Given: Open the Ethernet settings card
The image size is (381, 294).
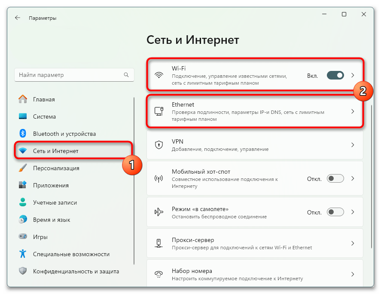Looking at the screenshot, I should [255, 111].
